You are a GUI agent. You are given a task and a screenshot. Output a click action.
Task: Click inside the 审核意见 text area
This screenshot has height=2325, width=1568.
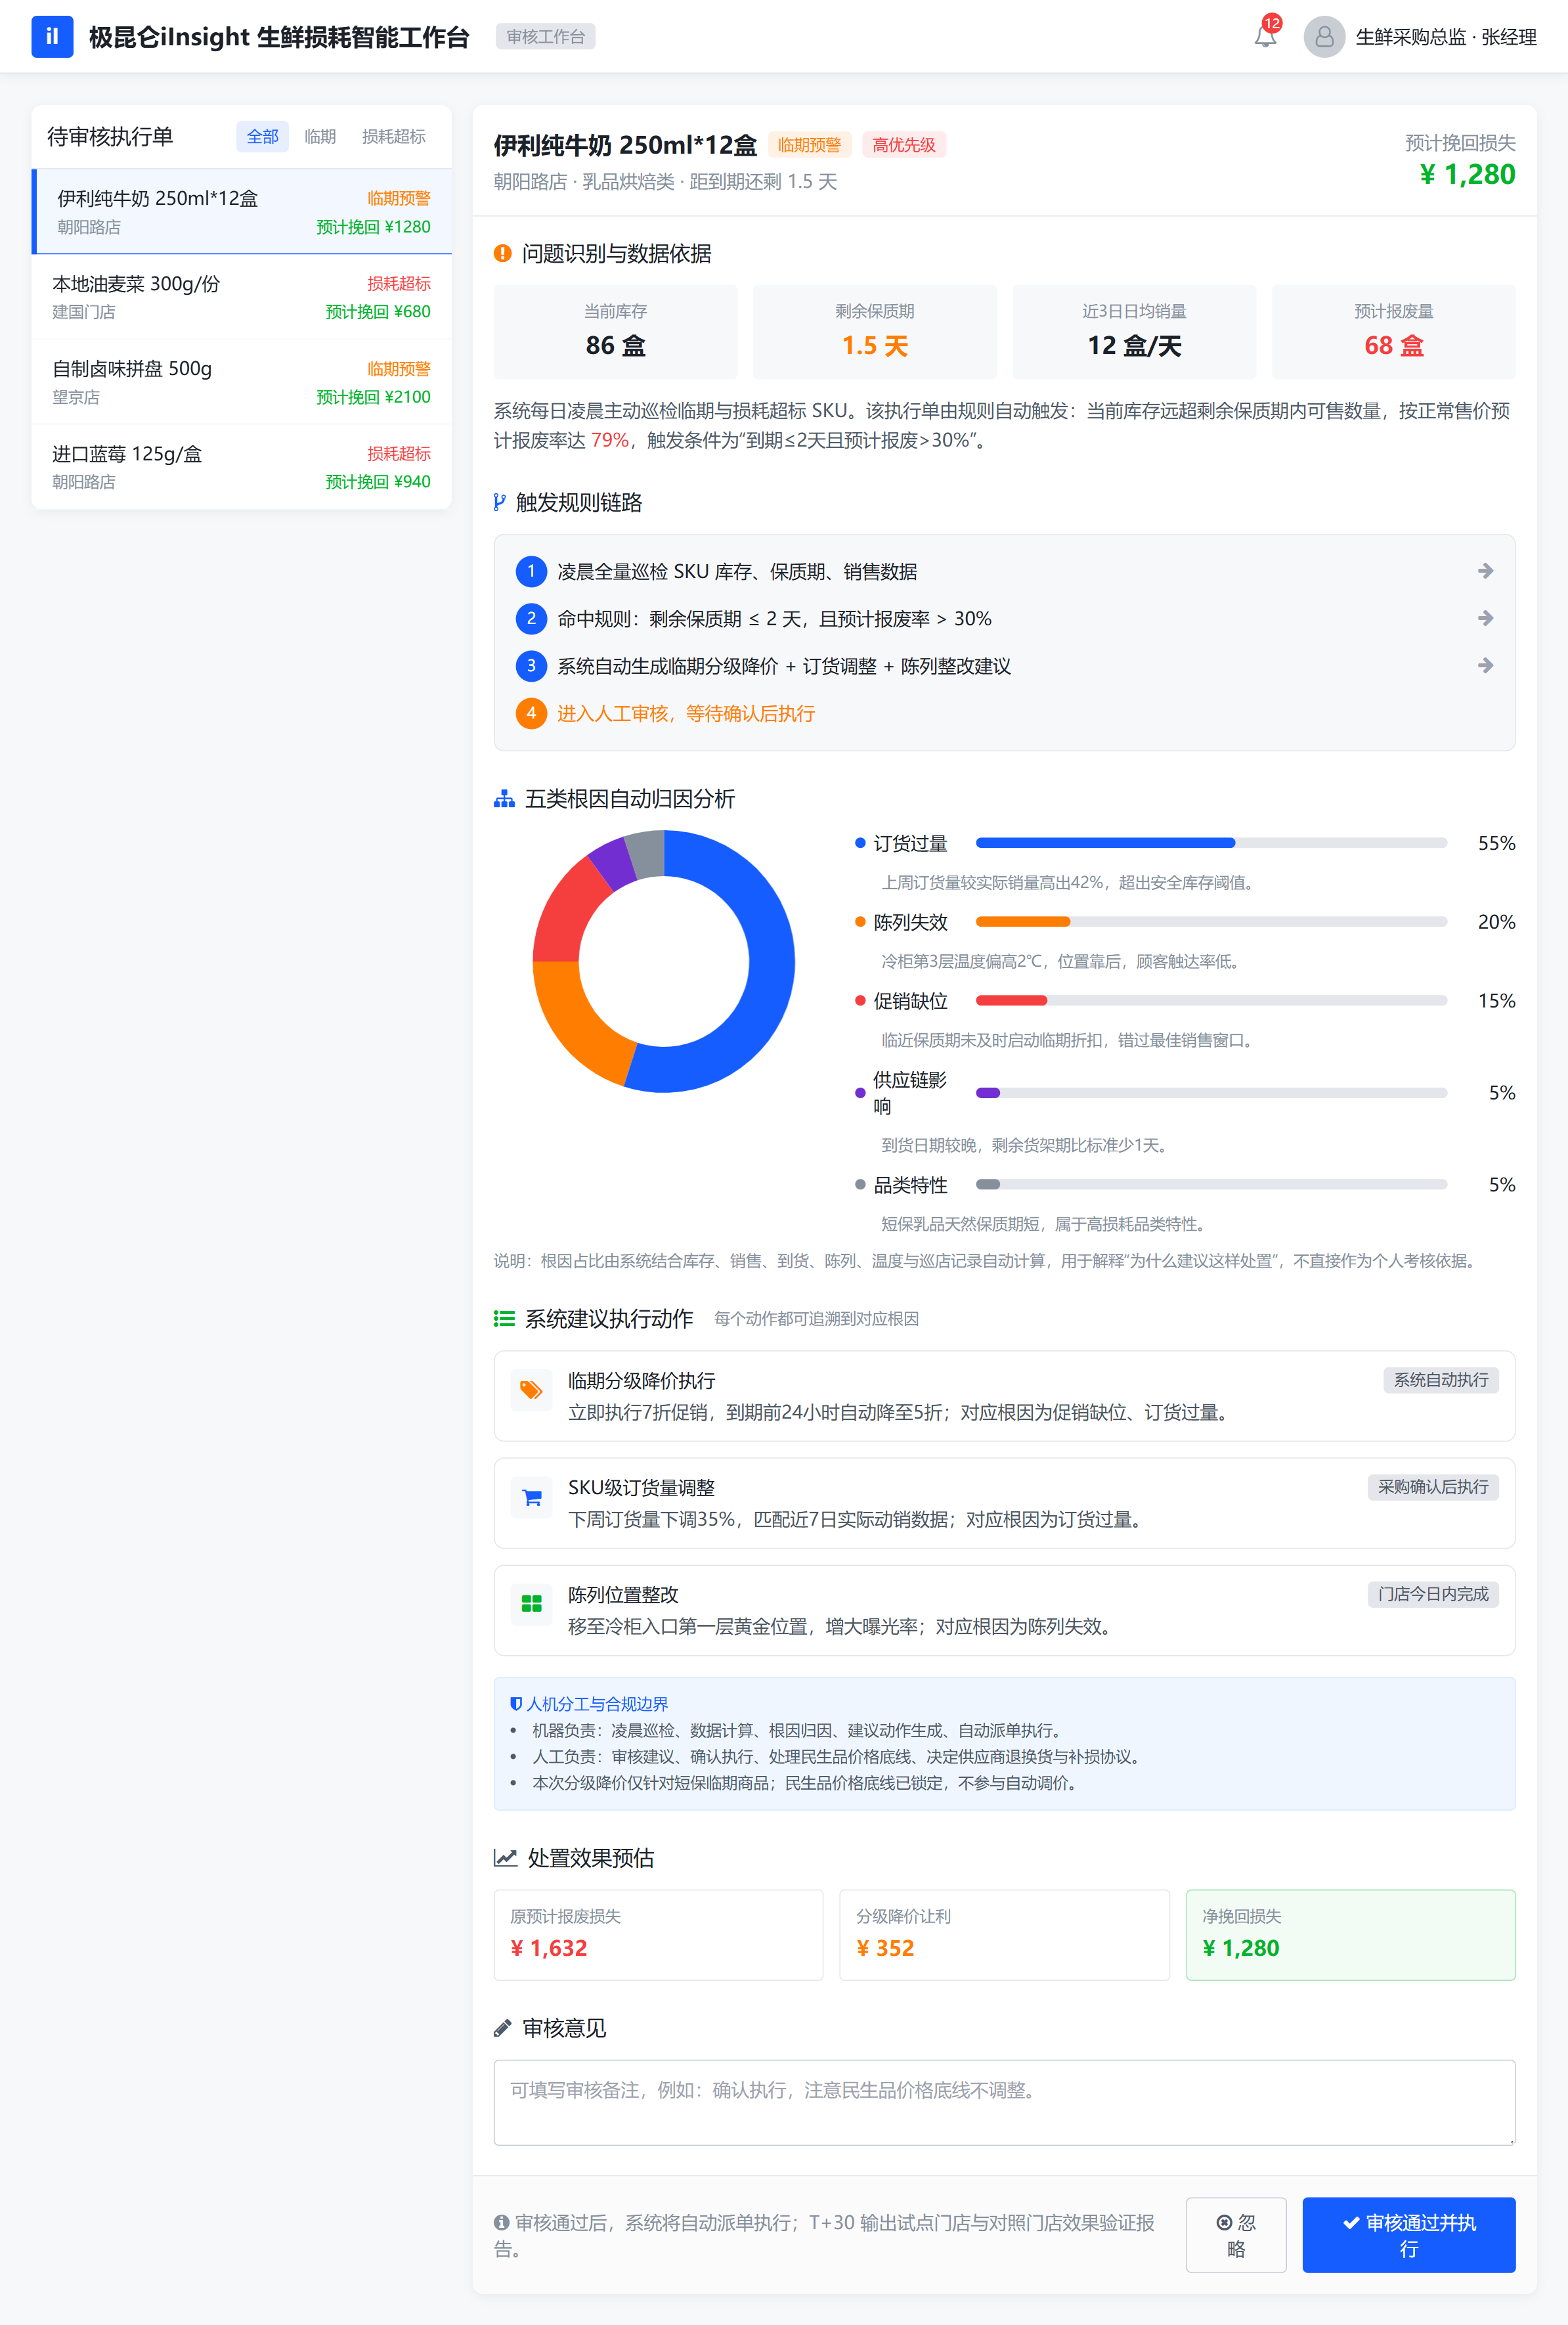click(x=1004, y=2102)
